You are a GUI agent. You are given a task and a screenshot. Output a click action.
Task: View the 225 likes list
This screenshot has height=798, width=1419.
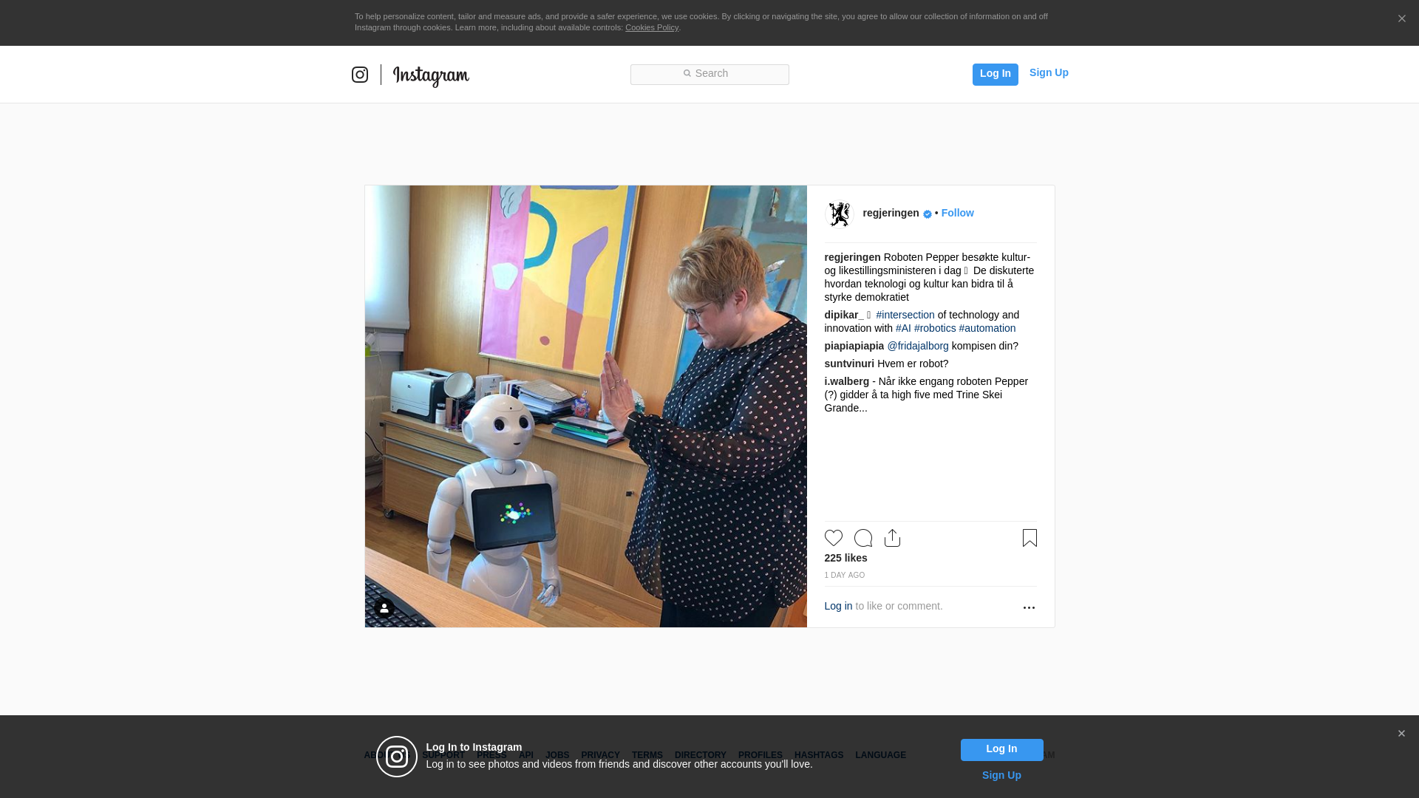point(846,558)
